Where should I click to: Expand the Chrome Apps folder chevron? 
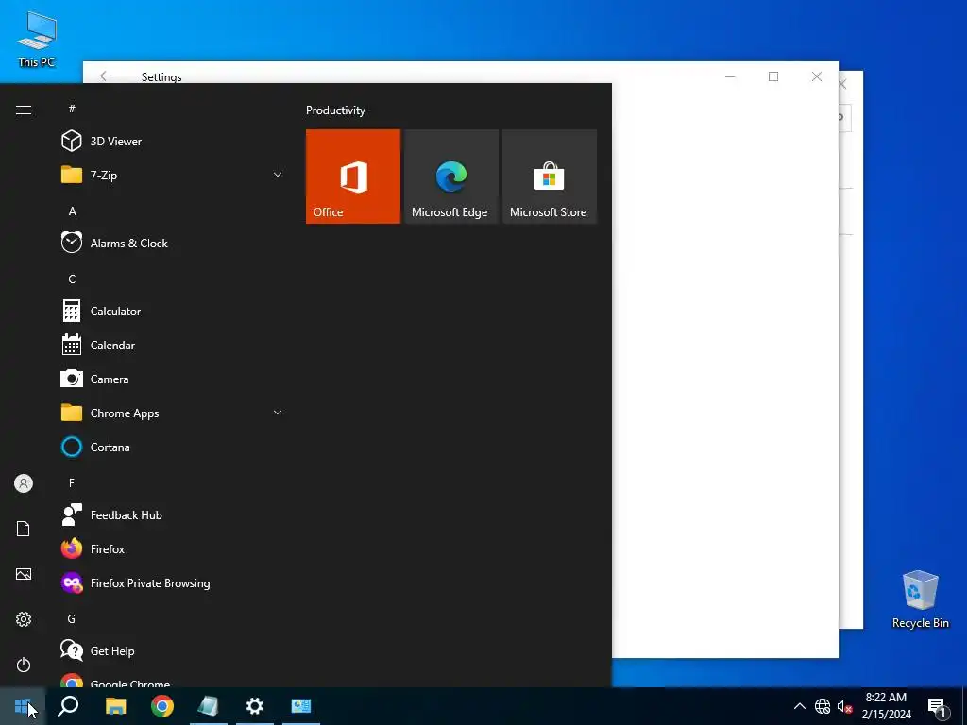[278, 413]
